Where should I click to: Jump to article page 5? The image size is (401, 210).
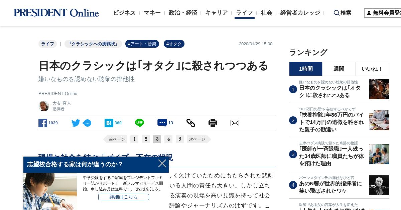(180, 139)
